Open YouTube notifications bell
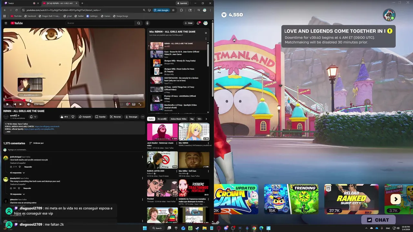Image resolution: width=413 pixels, height=232 pixels. (x=198, y=23)
